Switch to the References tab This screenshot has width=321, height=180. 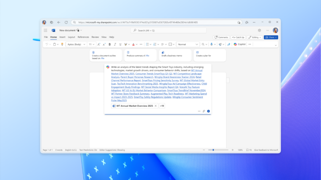click(83, 37)
